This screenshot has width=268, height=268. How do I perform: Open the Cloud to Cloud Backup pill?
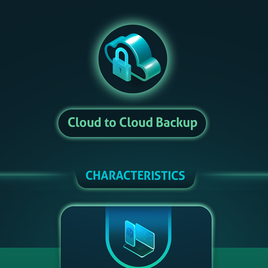click(132, 123)
